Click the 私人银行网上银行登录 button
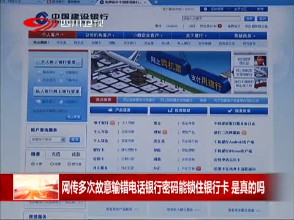The width and height of the screenshot is (294, 220). [x=58, y=91]
